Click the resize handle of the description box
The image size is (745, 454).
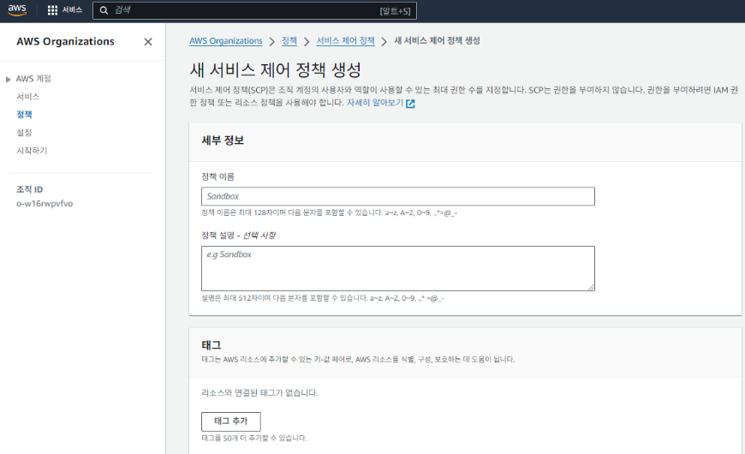point(591,287)
